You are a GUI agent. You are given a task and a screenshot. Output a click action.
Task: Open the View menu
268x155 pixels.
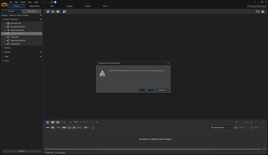[x=30, y=2]
